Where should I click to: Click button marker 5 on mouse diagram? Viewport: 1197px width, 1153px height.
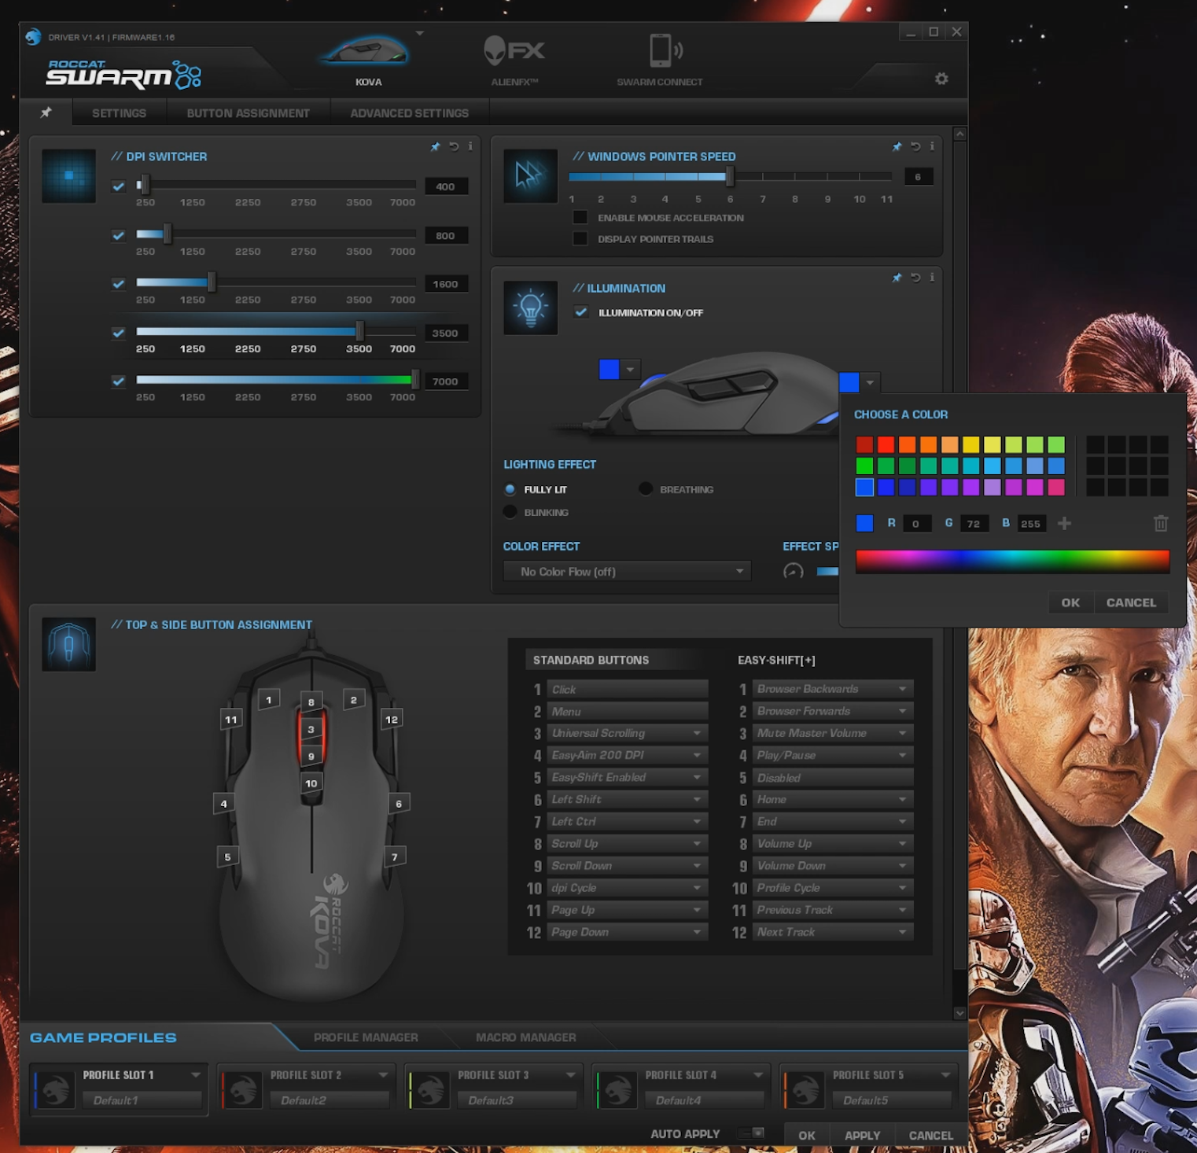pos(227,857)
